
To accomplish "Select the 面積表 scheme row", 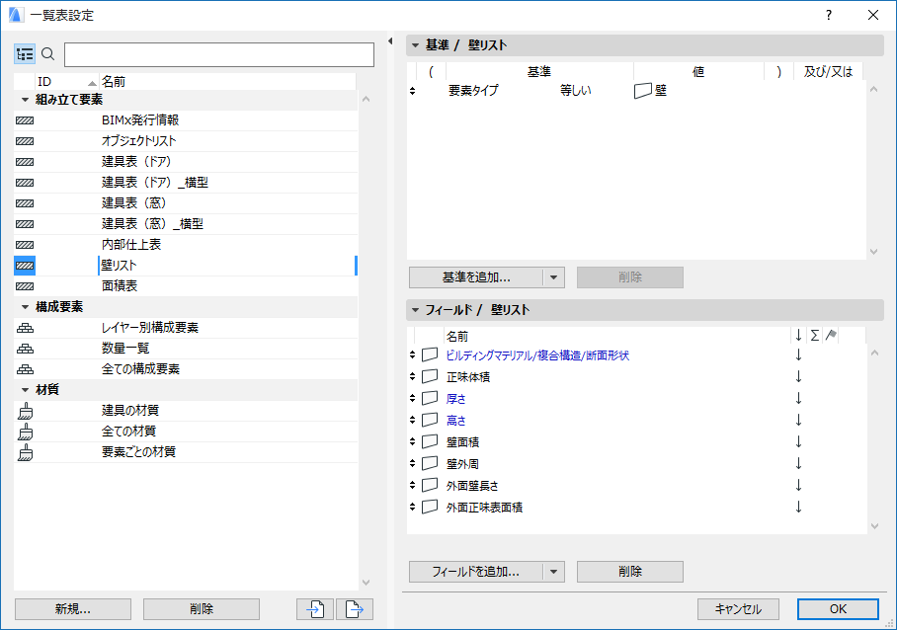I will point(186,286).
